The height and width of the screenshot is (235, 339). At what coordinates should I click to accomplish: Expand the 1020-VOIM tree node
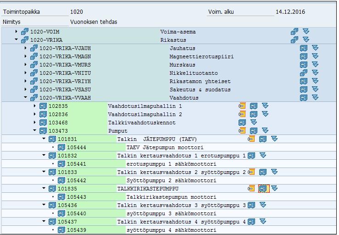pyautogui.click(x=17, y=32)
